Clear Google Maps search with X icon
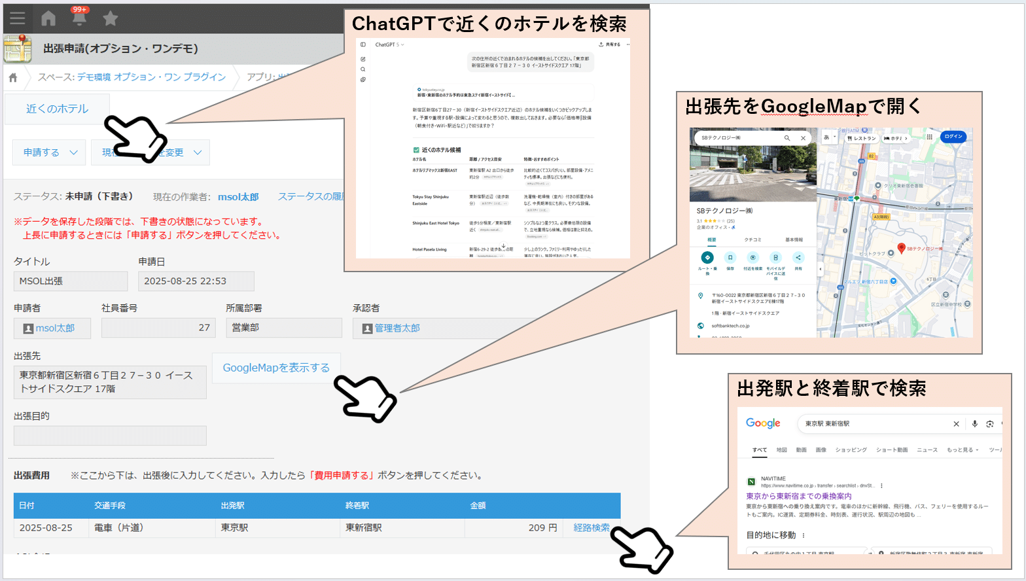Image resolution: width=1026 pixels, height=581 pixels. click(x=803, y=138)
